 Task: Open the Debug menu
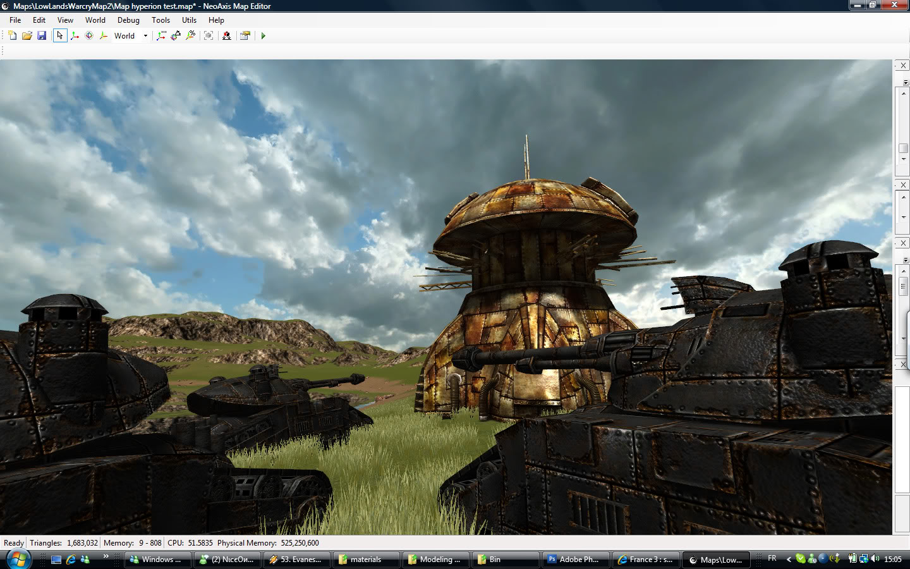point(128,20)
